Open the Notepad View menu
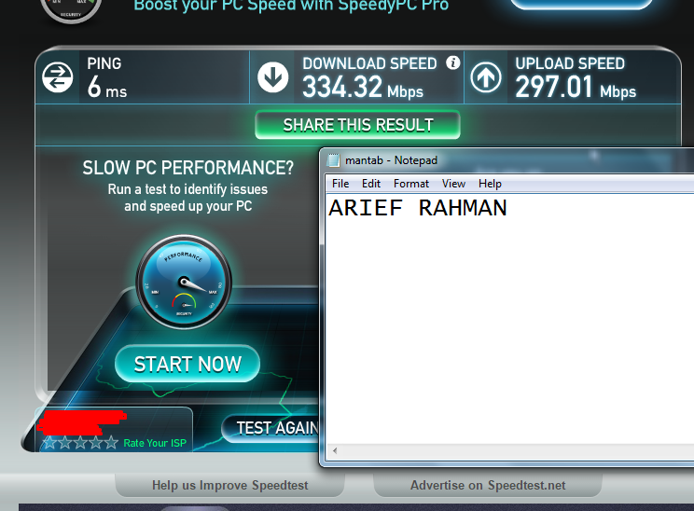Screen dimensions: 694x511 tap(453, 184)
